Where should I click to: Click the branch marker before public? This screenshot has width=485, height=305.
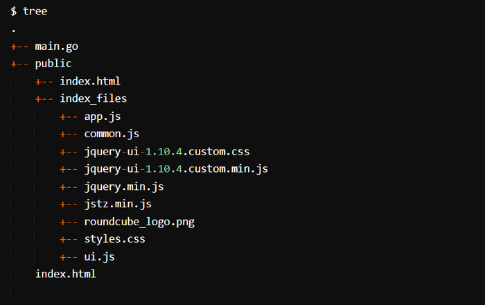pyautogui.click(x=20, y=64)
